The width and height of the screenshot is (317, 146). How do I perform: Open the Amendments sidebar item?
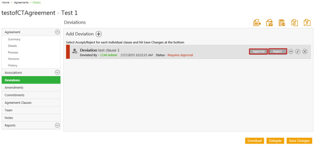[x=31, y=88]
